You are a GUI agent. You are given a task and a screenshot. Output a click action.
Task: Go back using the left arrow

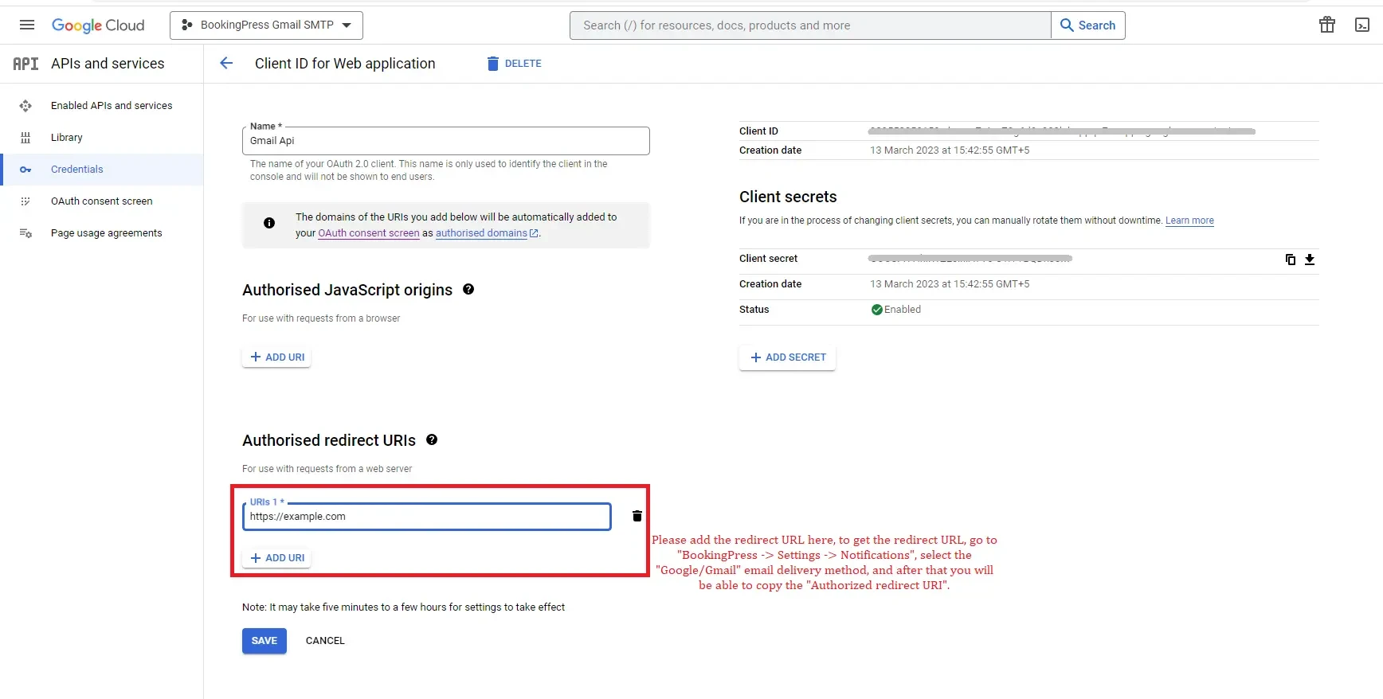(x=226, y=63)
